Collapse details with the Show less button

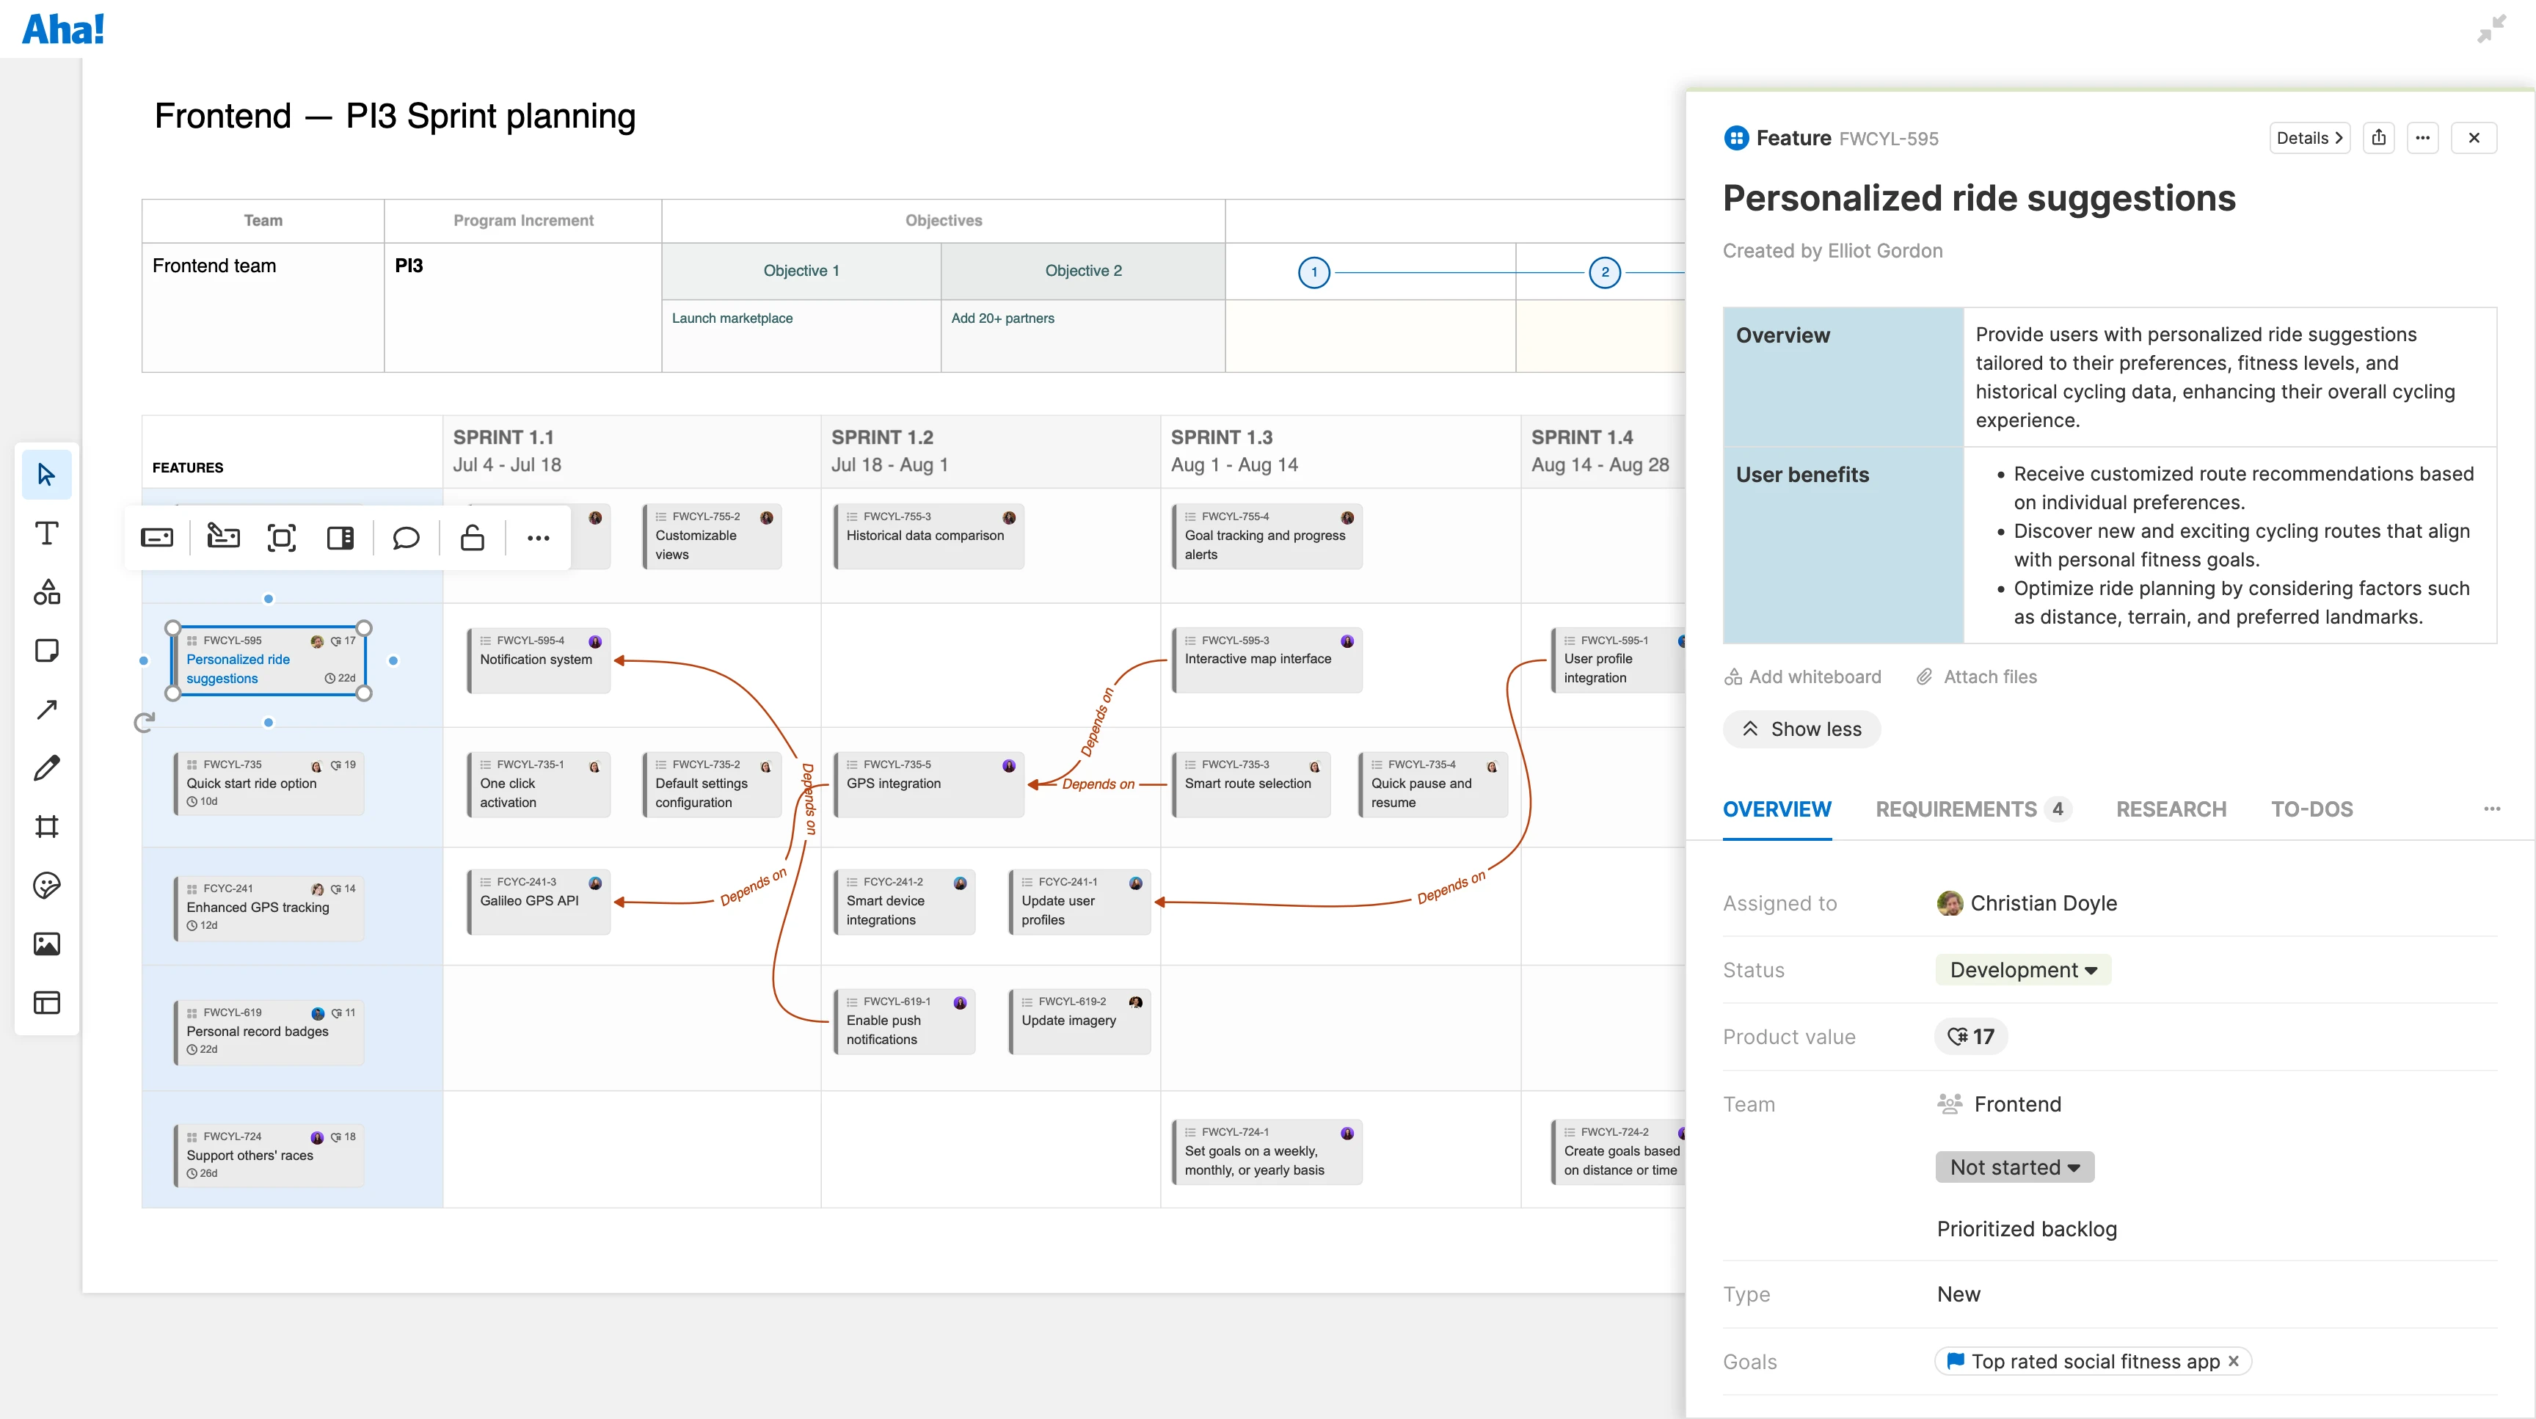(x=1801, y=728)
